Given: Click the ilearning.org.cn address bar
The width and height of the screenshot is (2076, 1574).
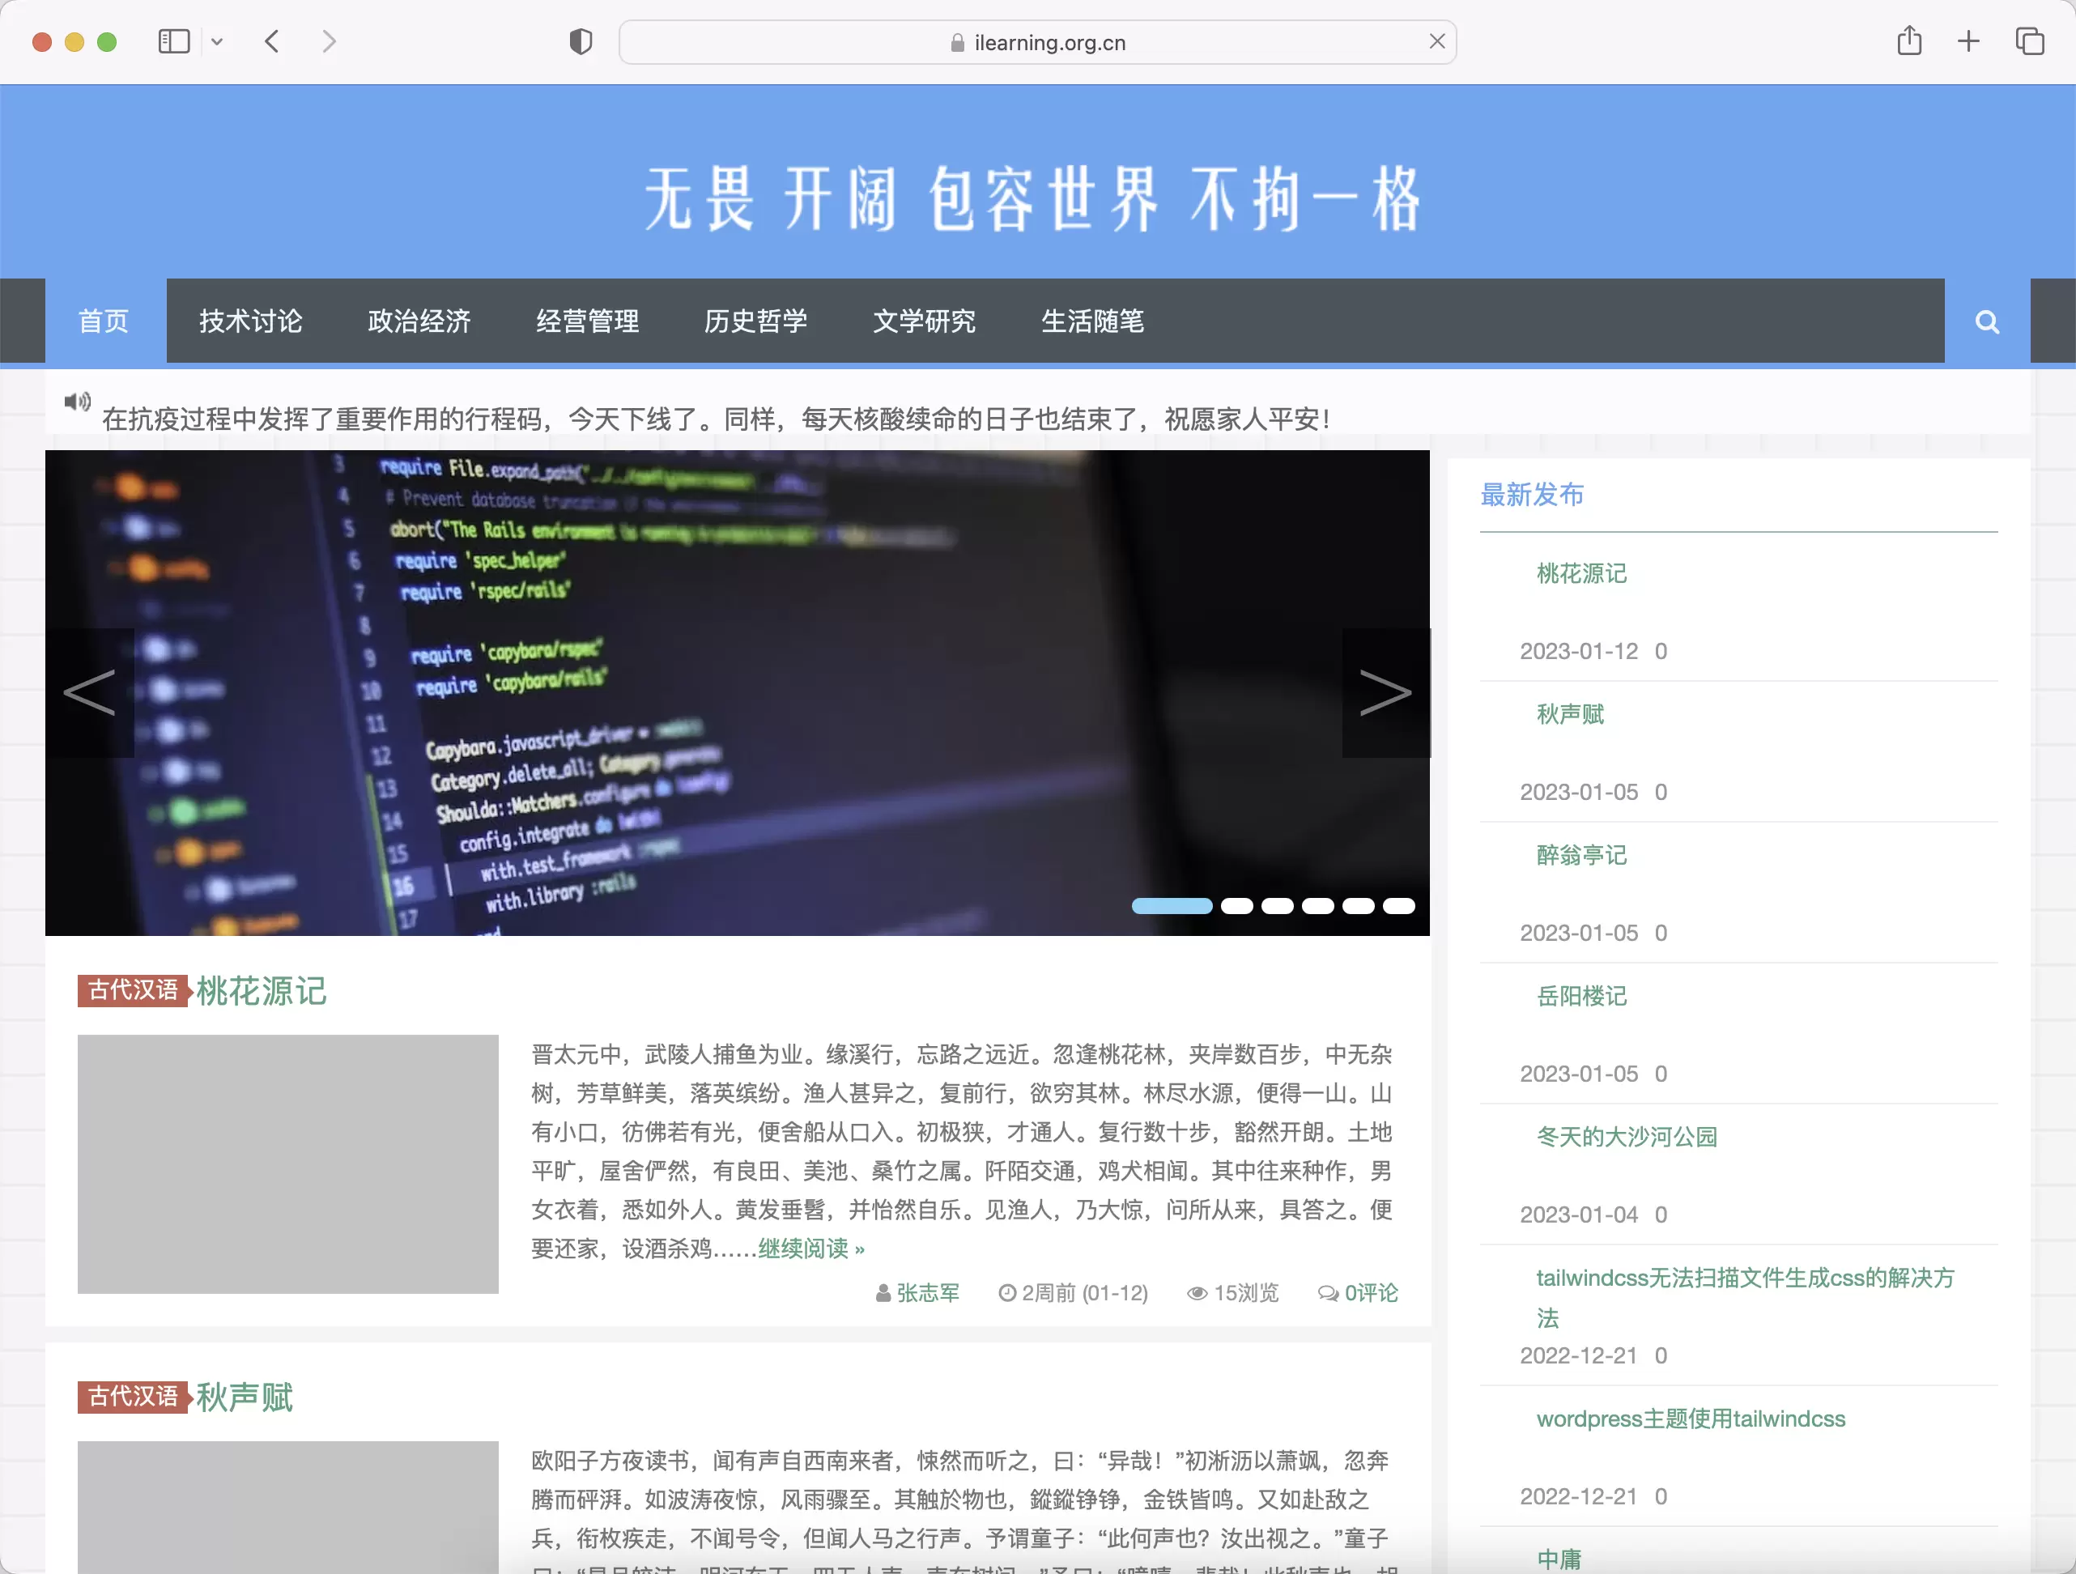Looking at the screenshot, I should [1037, 42].
